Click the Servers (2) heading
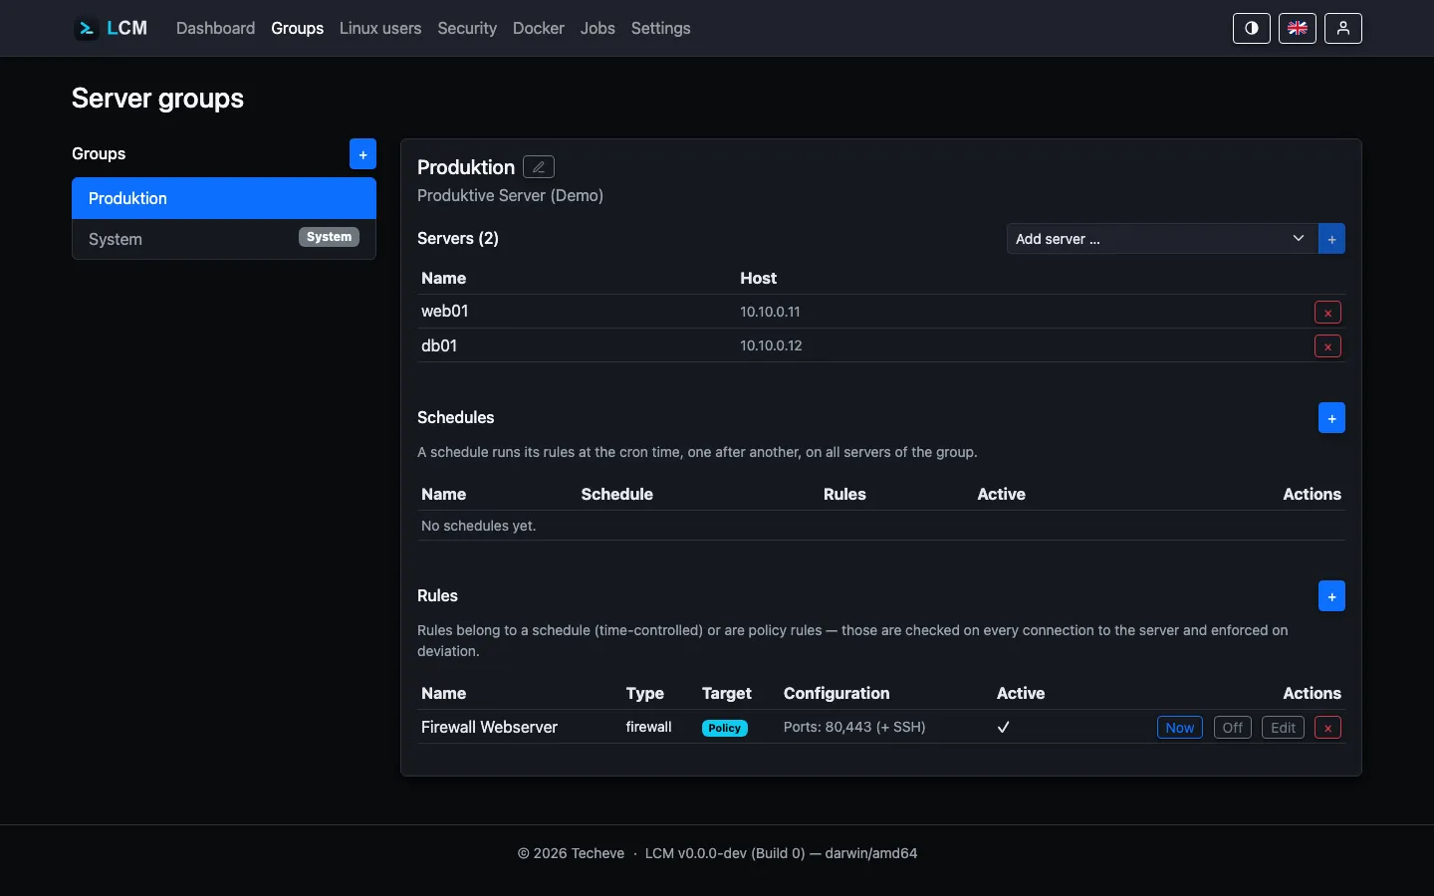Viewport: 1434px width, 896px height. tap(458, 238)
